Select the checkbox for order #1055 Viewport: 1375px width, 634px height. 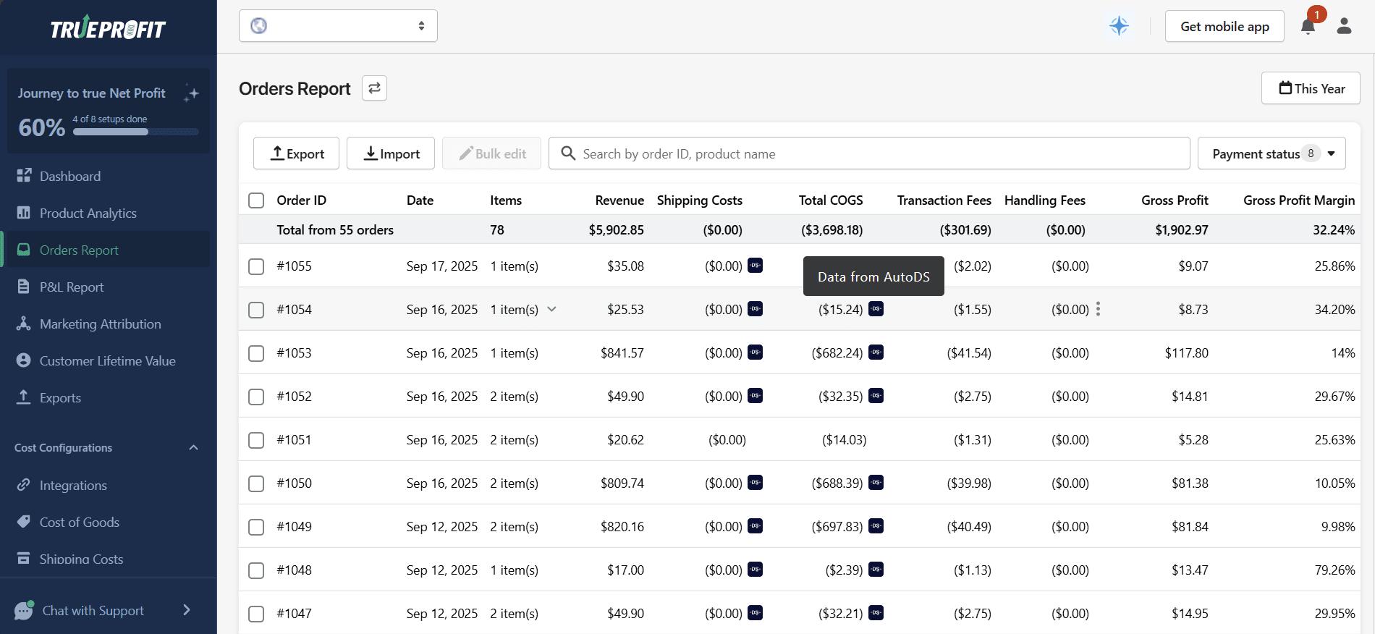256,266
